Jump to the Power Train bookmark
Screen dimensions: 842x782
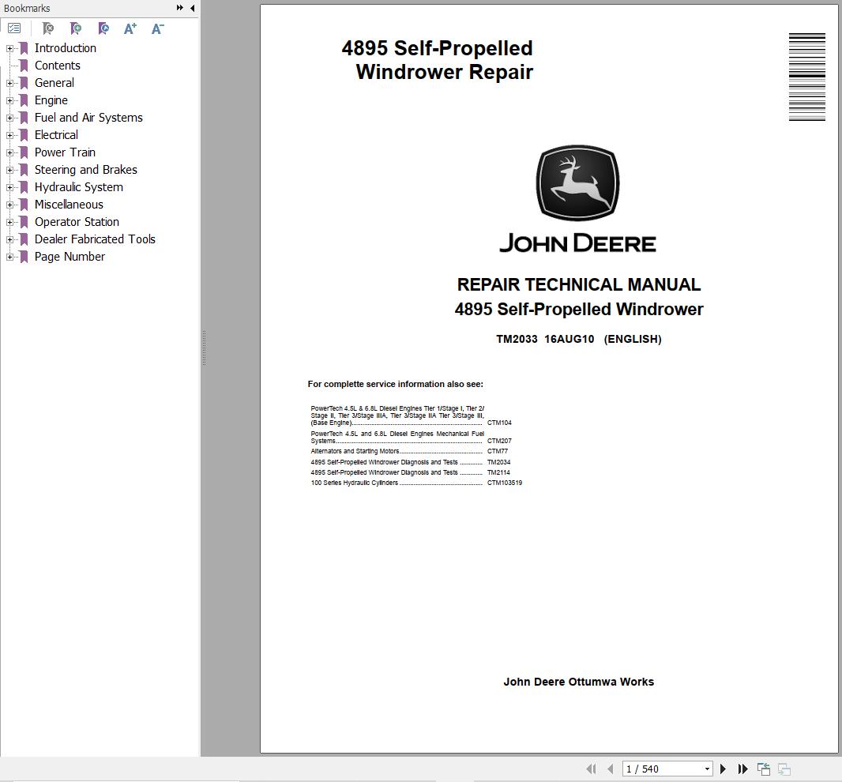tap(65, 152)
